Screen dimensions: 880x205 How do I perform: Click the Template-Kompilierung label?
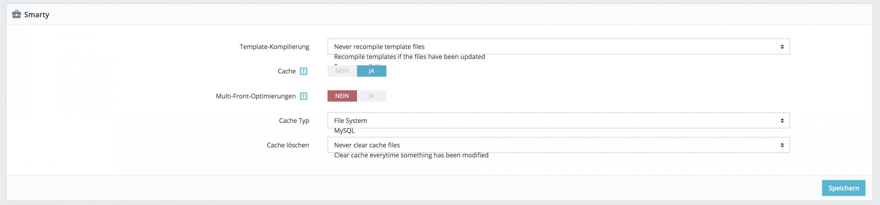(274, 47)
